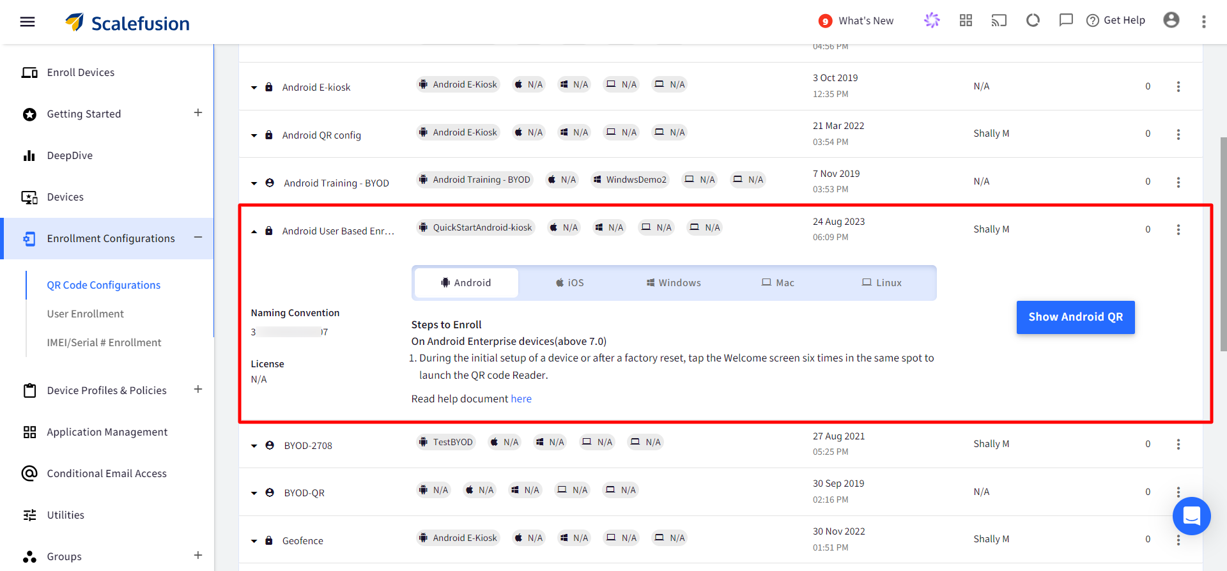Click user icon on BYOD-2708 row
Screen dimensions: 1227x571
click(x=270, y=445)
